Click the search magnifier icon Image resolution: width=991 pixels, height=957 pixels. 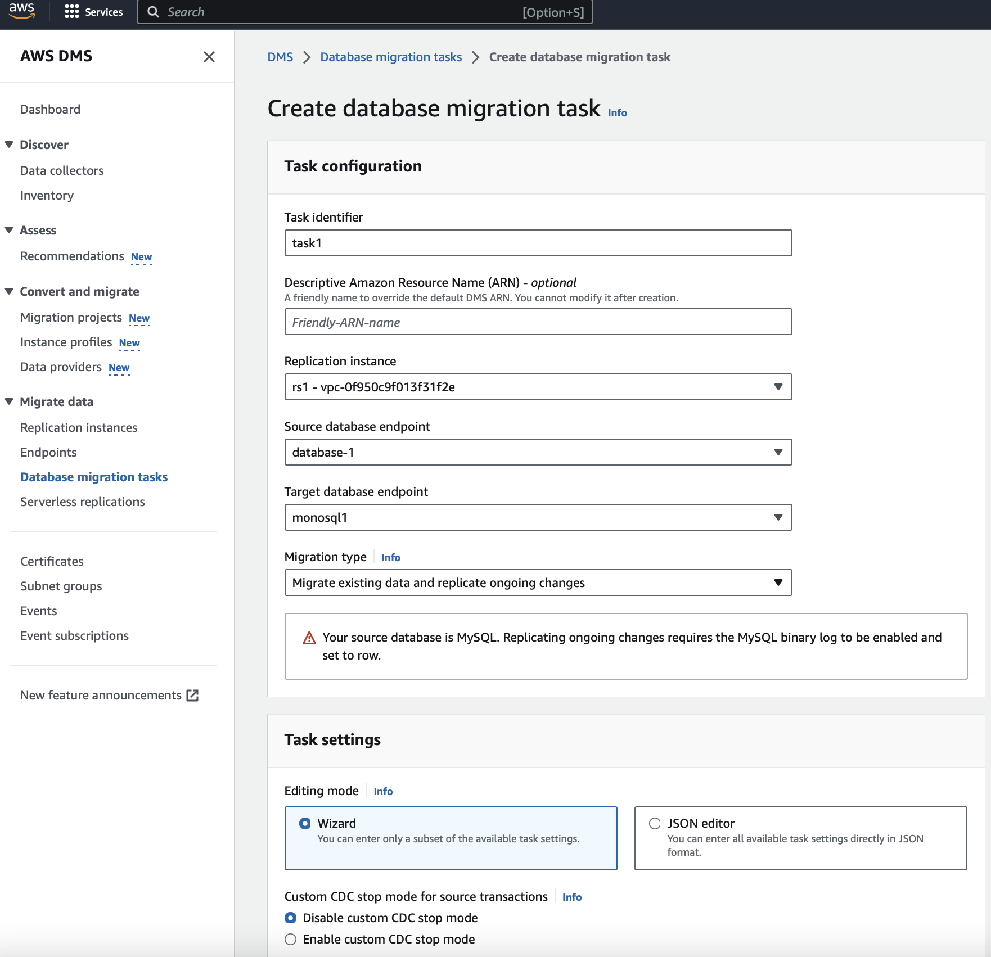(153, 12)
